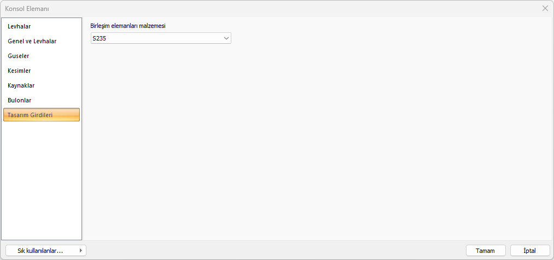
Task: Go to the Kesimler page
Action: tap(19, 71)
